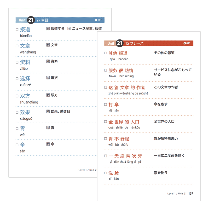Select the header text 15 フレーズ
This screenshot has height=209, width=209.
coord(135,43)
